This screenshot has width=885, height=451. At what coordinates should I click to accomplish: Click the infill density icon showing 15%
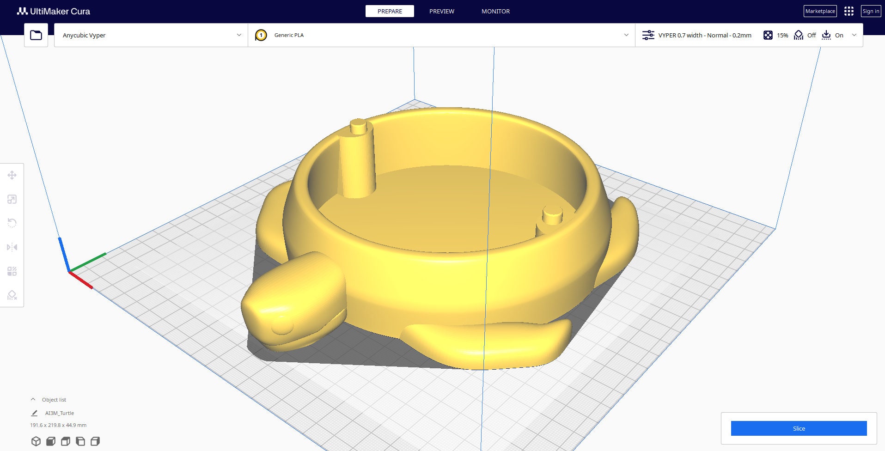click(x=768, y=35)
